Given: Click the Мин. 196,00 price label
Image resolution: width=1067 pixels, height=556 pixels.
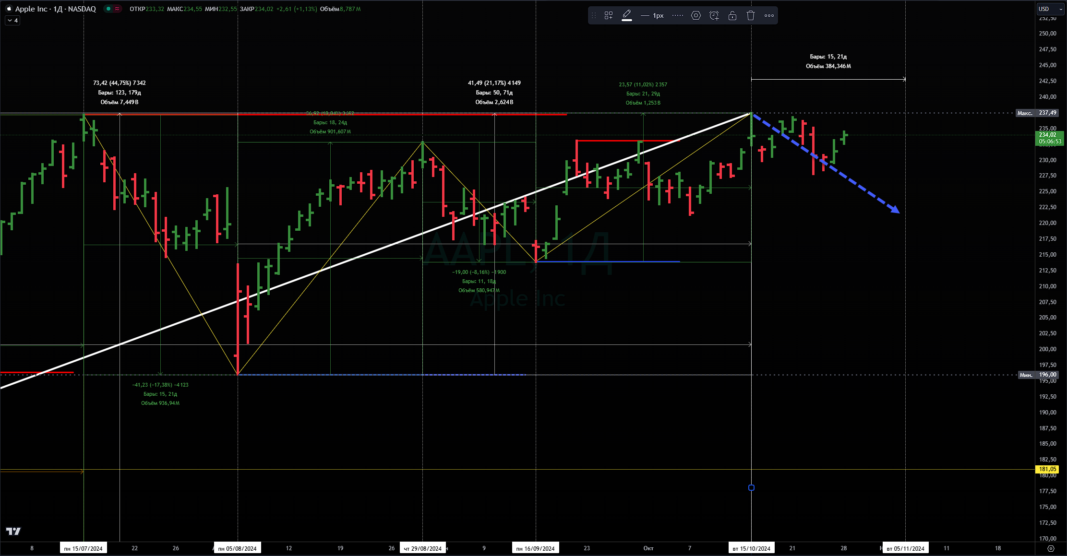Looking at the screenshot, I should pos(1038,375).
